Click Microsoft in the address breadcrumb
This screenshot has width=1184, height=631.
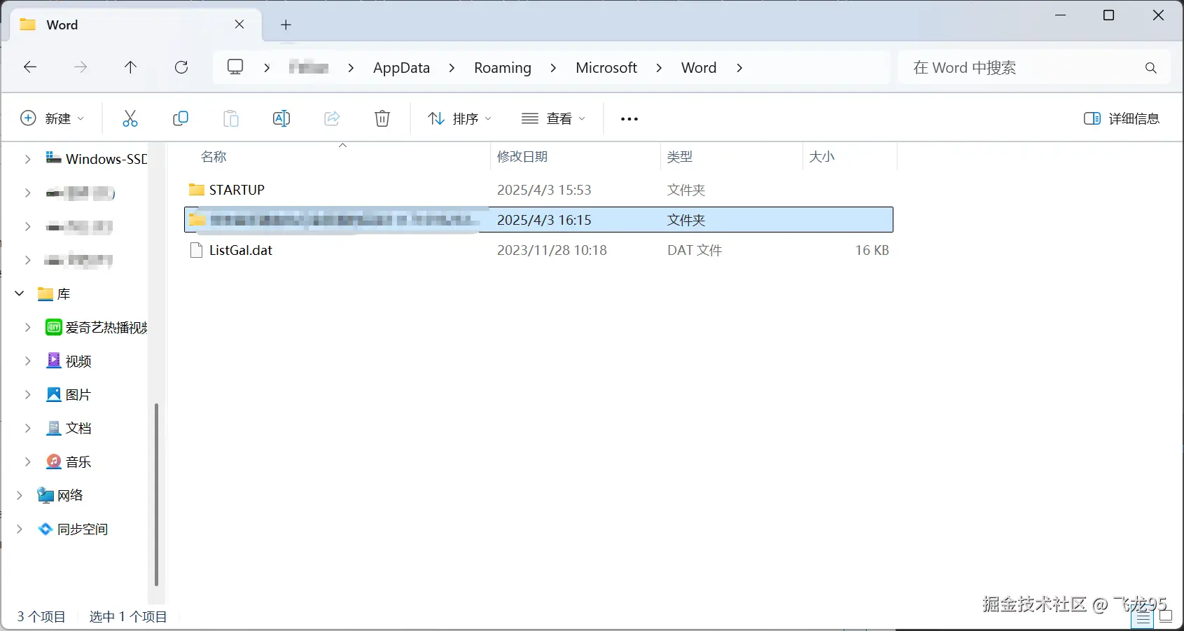coord(606,68)
